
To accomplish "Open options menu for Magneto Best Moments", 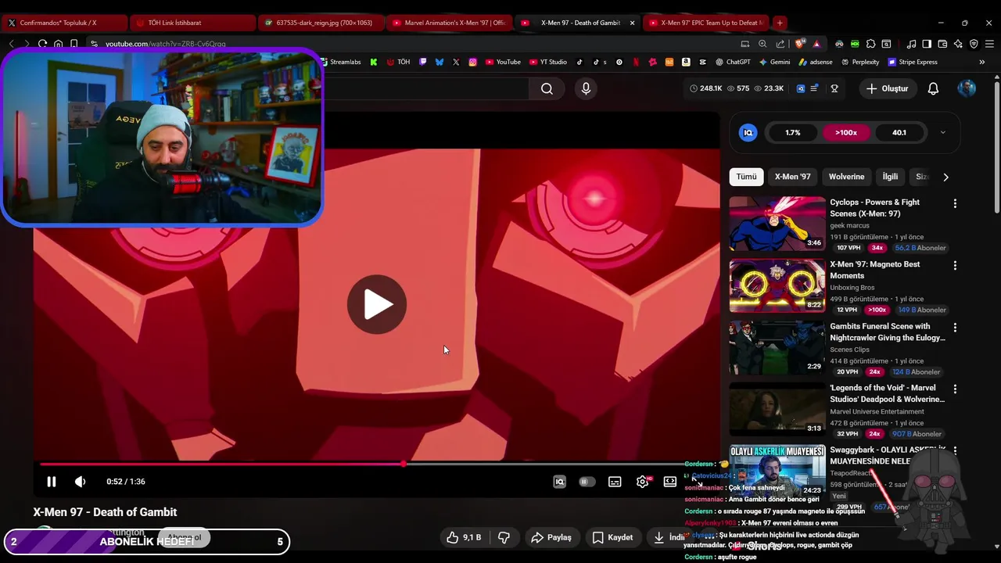I will [955, 265].
